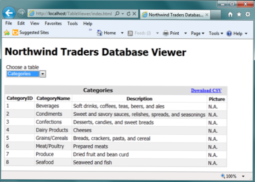The image size is (255, 182).
Task: Click the Desserts, candies, and sweet breads text
Action: click(113, 122)
